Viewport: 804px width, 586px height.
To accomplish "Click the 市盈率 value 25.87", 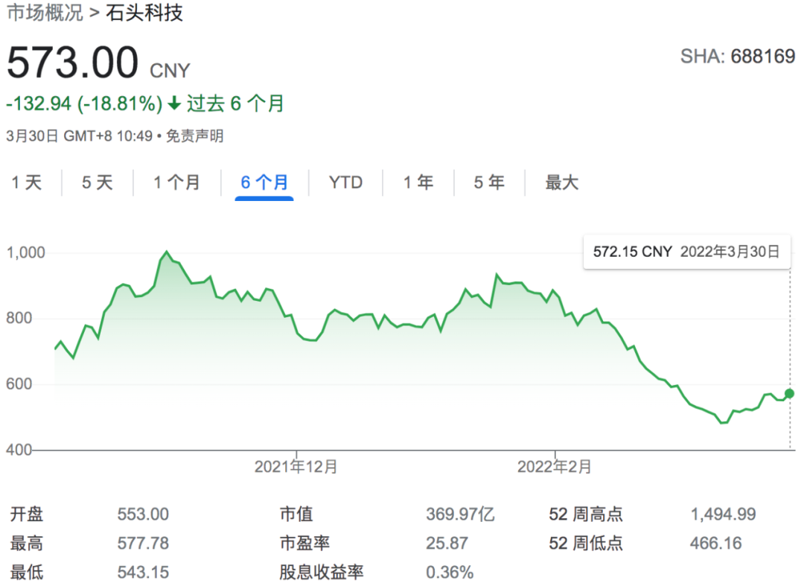I will pyautogui.click(x=447, y=544).
